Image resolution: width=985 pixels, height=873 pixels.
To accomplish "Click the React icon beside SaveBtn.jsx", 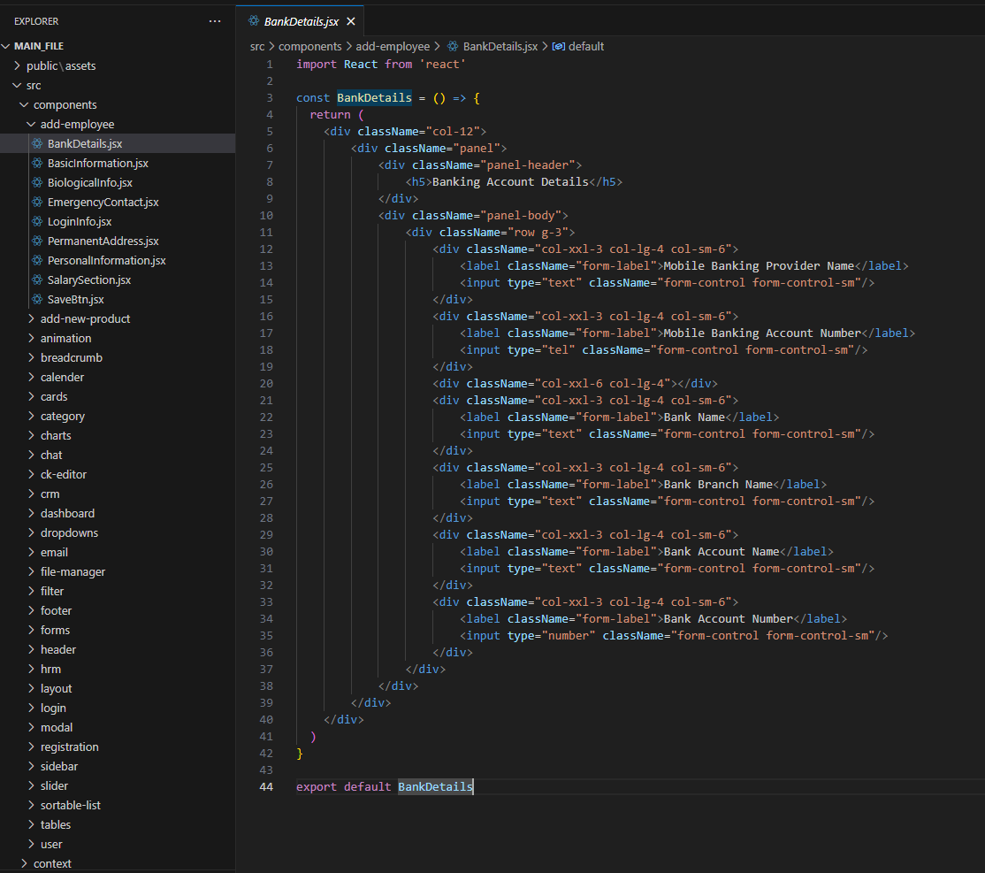I will (x=36, y=300).
